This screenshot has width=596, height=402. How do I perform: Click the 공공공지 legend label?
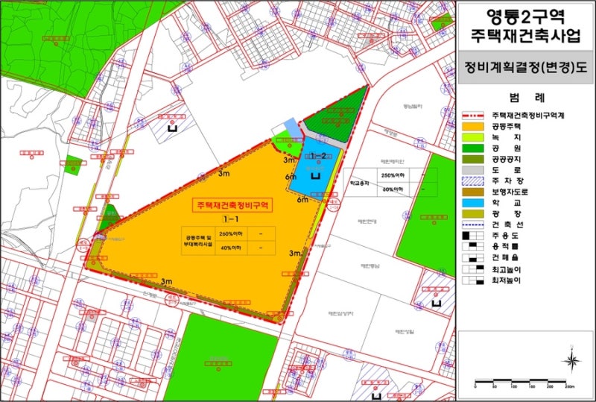tap(507, 159)
